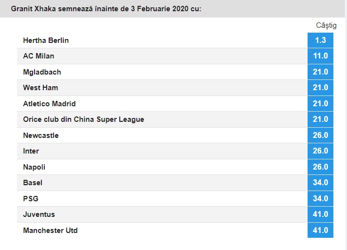Select the Manchester Utd row label
The height and width of the screenshot is (250, 347).
[50, 231]
